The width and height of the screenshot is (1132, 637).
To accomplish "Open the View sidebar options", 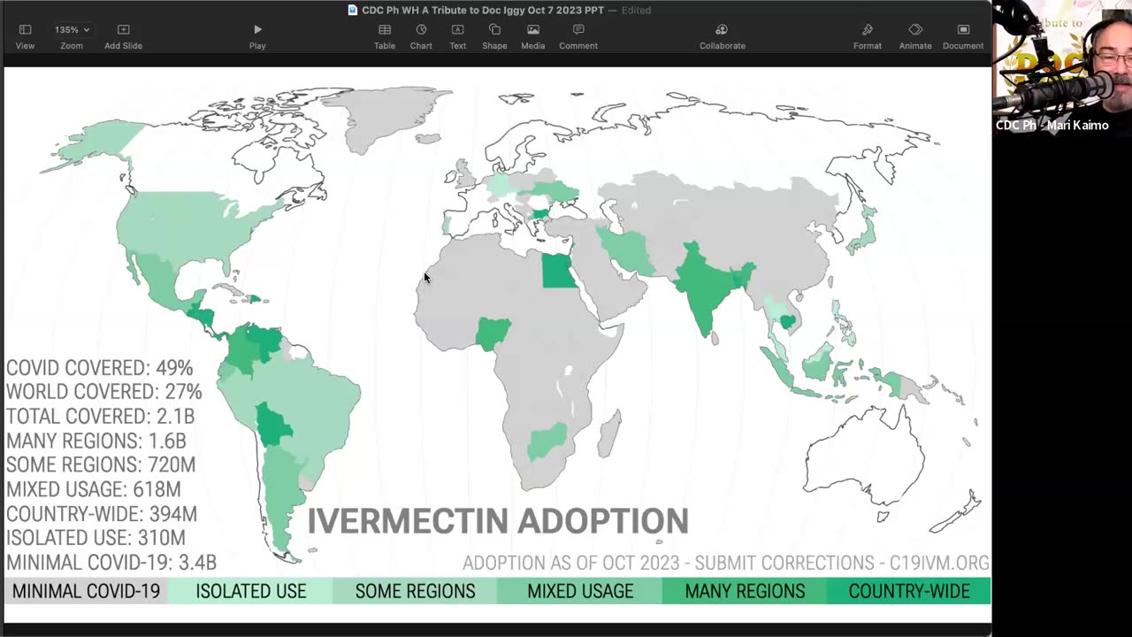I will pos(25,35).
